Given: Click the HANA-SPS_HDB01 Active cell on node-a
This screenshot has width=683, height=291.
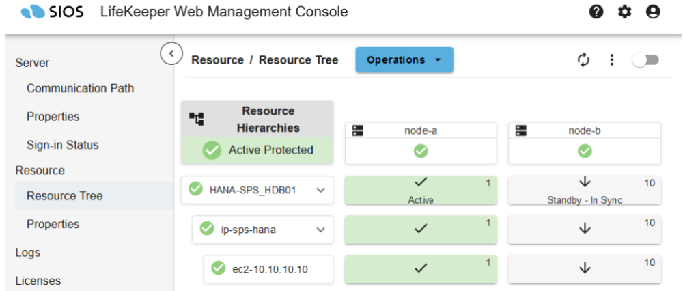Looking at the screenshot, I should coord(420,191).
